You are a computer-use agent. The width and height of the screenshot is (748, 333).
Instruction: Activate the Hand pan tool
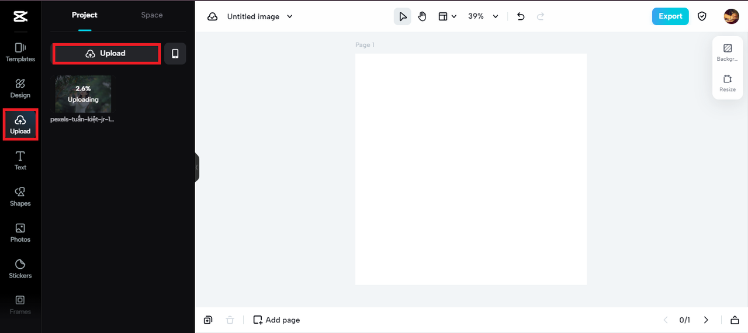tap(423, 16)
